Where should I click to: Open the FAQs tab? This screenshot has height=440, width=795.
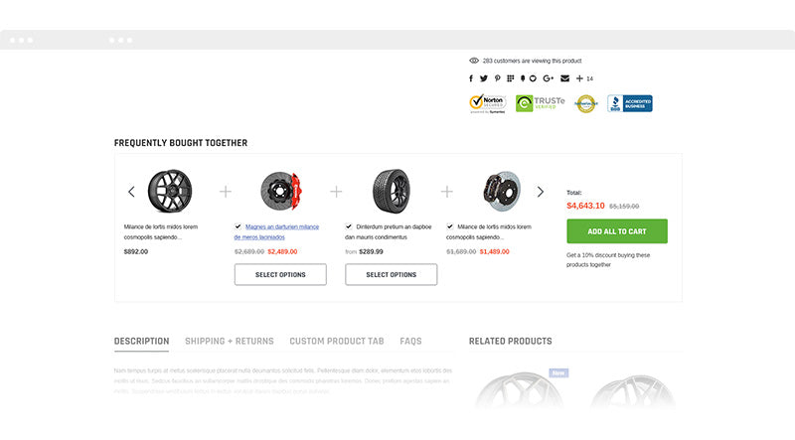(410, 341)
